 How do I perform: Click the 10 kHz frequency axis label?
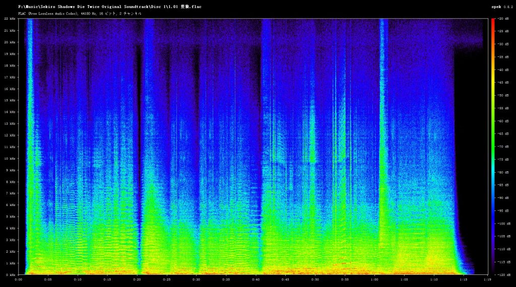[x=10, y=159]
